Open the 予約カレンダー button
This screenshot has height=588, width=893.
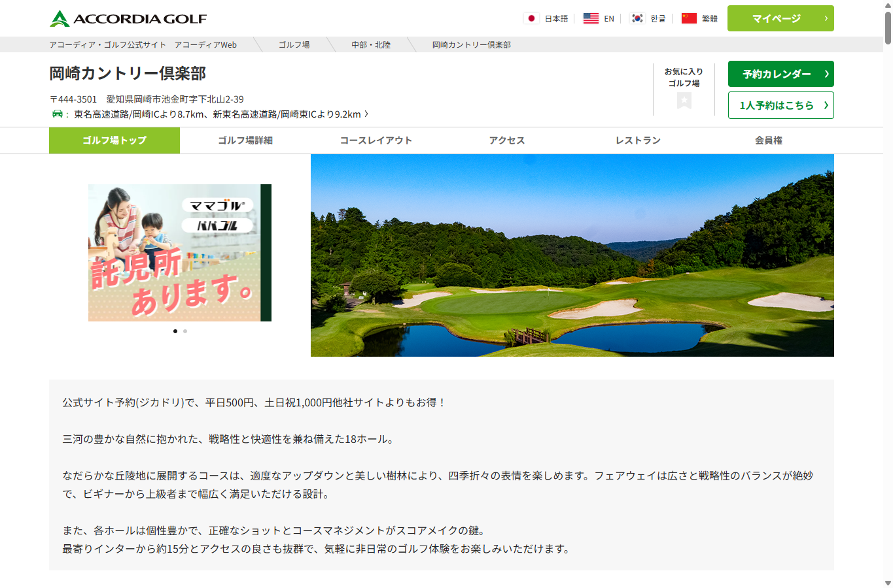780,74
